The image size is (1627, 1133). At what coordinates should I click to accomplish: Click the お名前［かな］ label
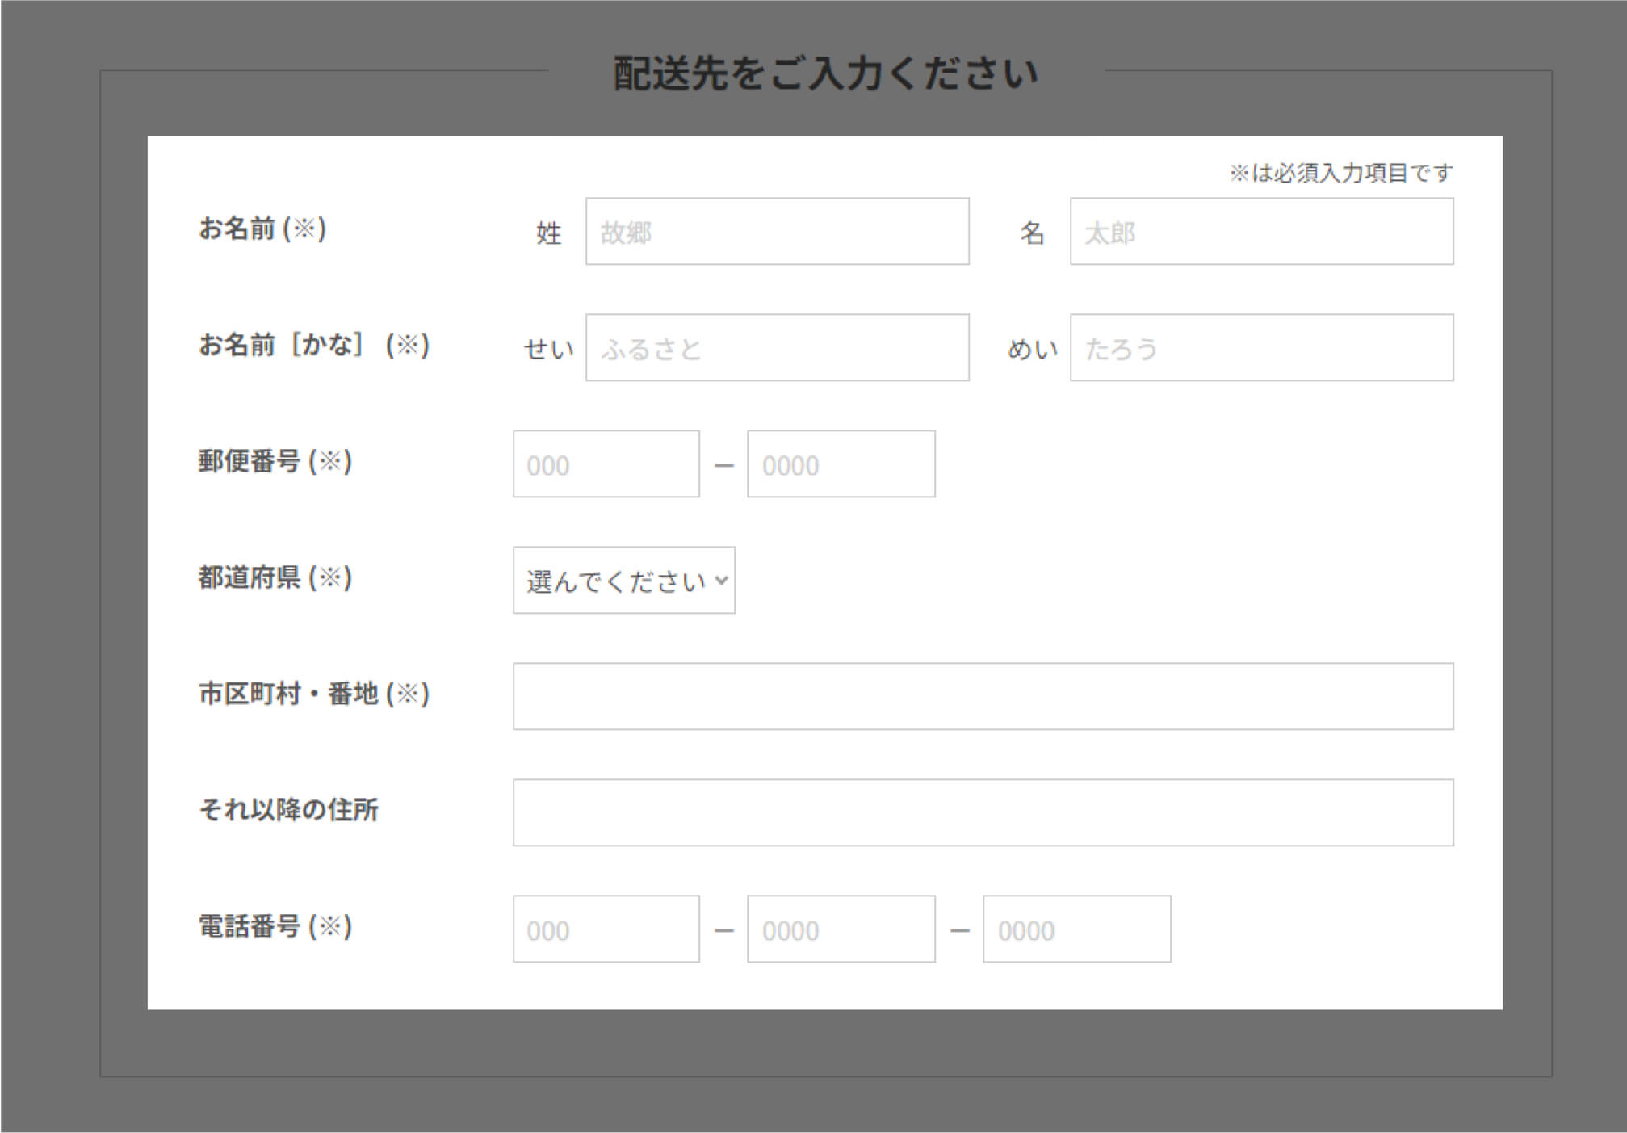tap(314, 345)
